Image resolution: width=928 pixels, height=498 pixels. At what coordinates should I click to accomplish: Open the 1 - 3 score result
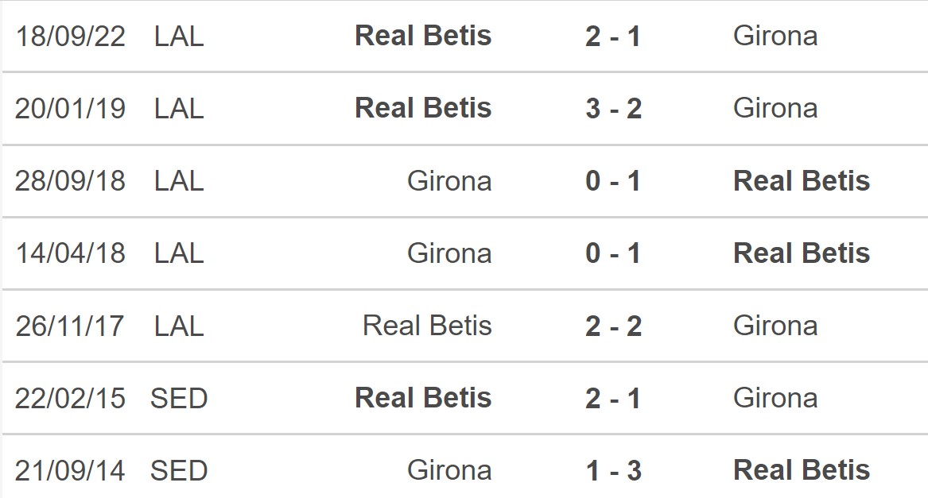tap(613, 471)
